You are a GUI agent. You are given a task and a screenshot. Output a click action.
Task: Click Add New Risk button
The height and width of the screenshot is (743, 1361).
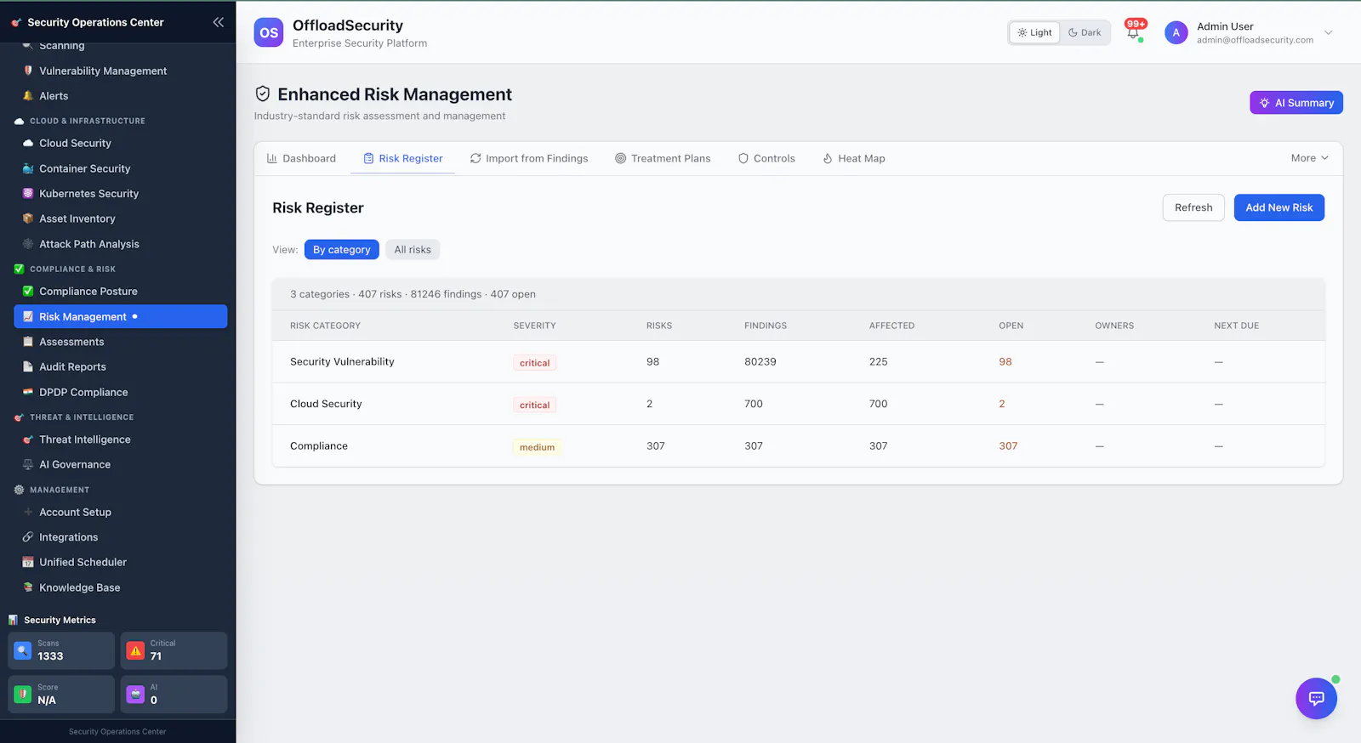click(1278, 207)
